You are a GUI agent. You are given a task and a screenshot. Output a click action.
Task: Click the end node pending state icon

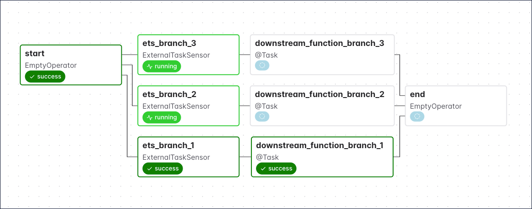[x=417, y=117]
